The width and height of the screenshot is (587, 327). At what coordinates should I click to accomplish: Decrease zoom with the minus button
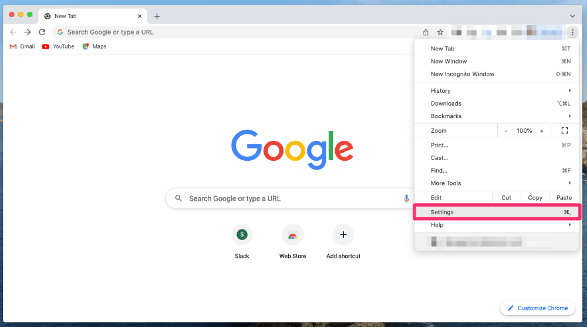click(x=506, y=131)
